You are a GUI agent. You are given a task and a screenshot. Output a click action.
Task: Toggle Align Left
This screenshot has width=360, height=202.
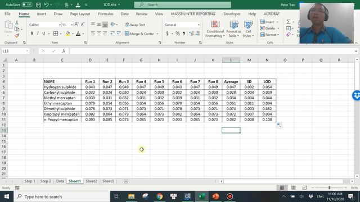point(93,34)
